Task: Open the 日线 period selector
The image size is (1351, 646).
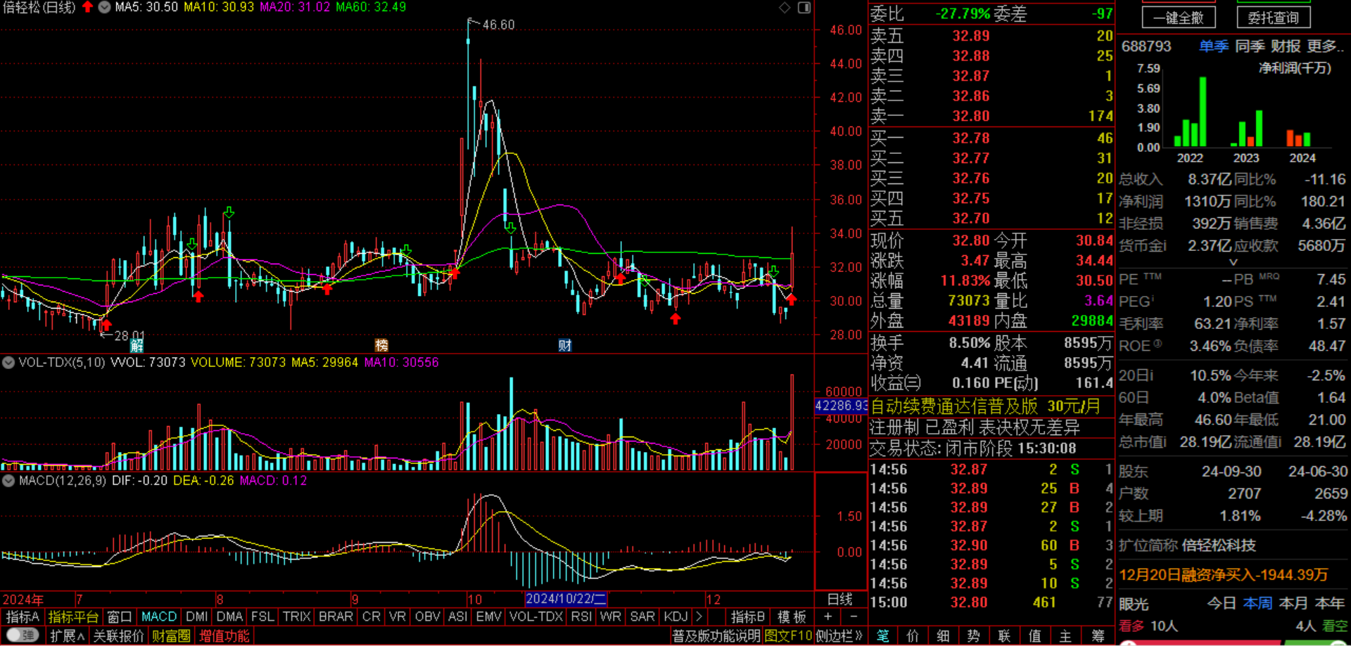Action: [840, 599]
